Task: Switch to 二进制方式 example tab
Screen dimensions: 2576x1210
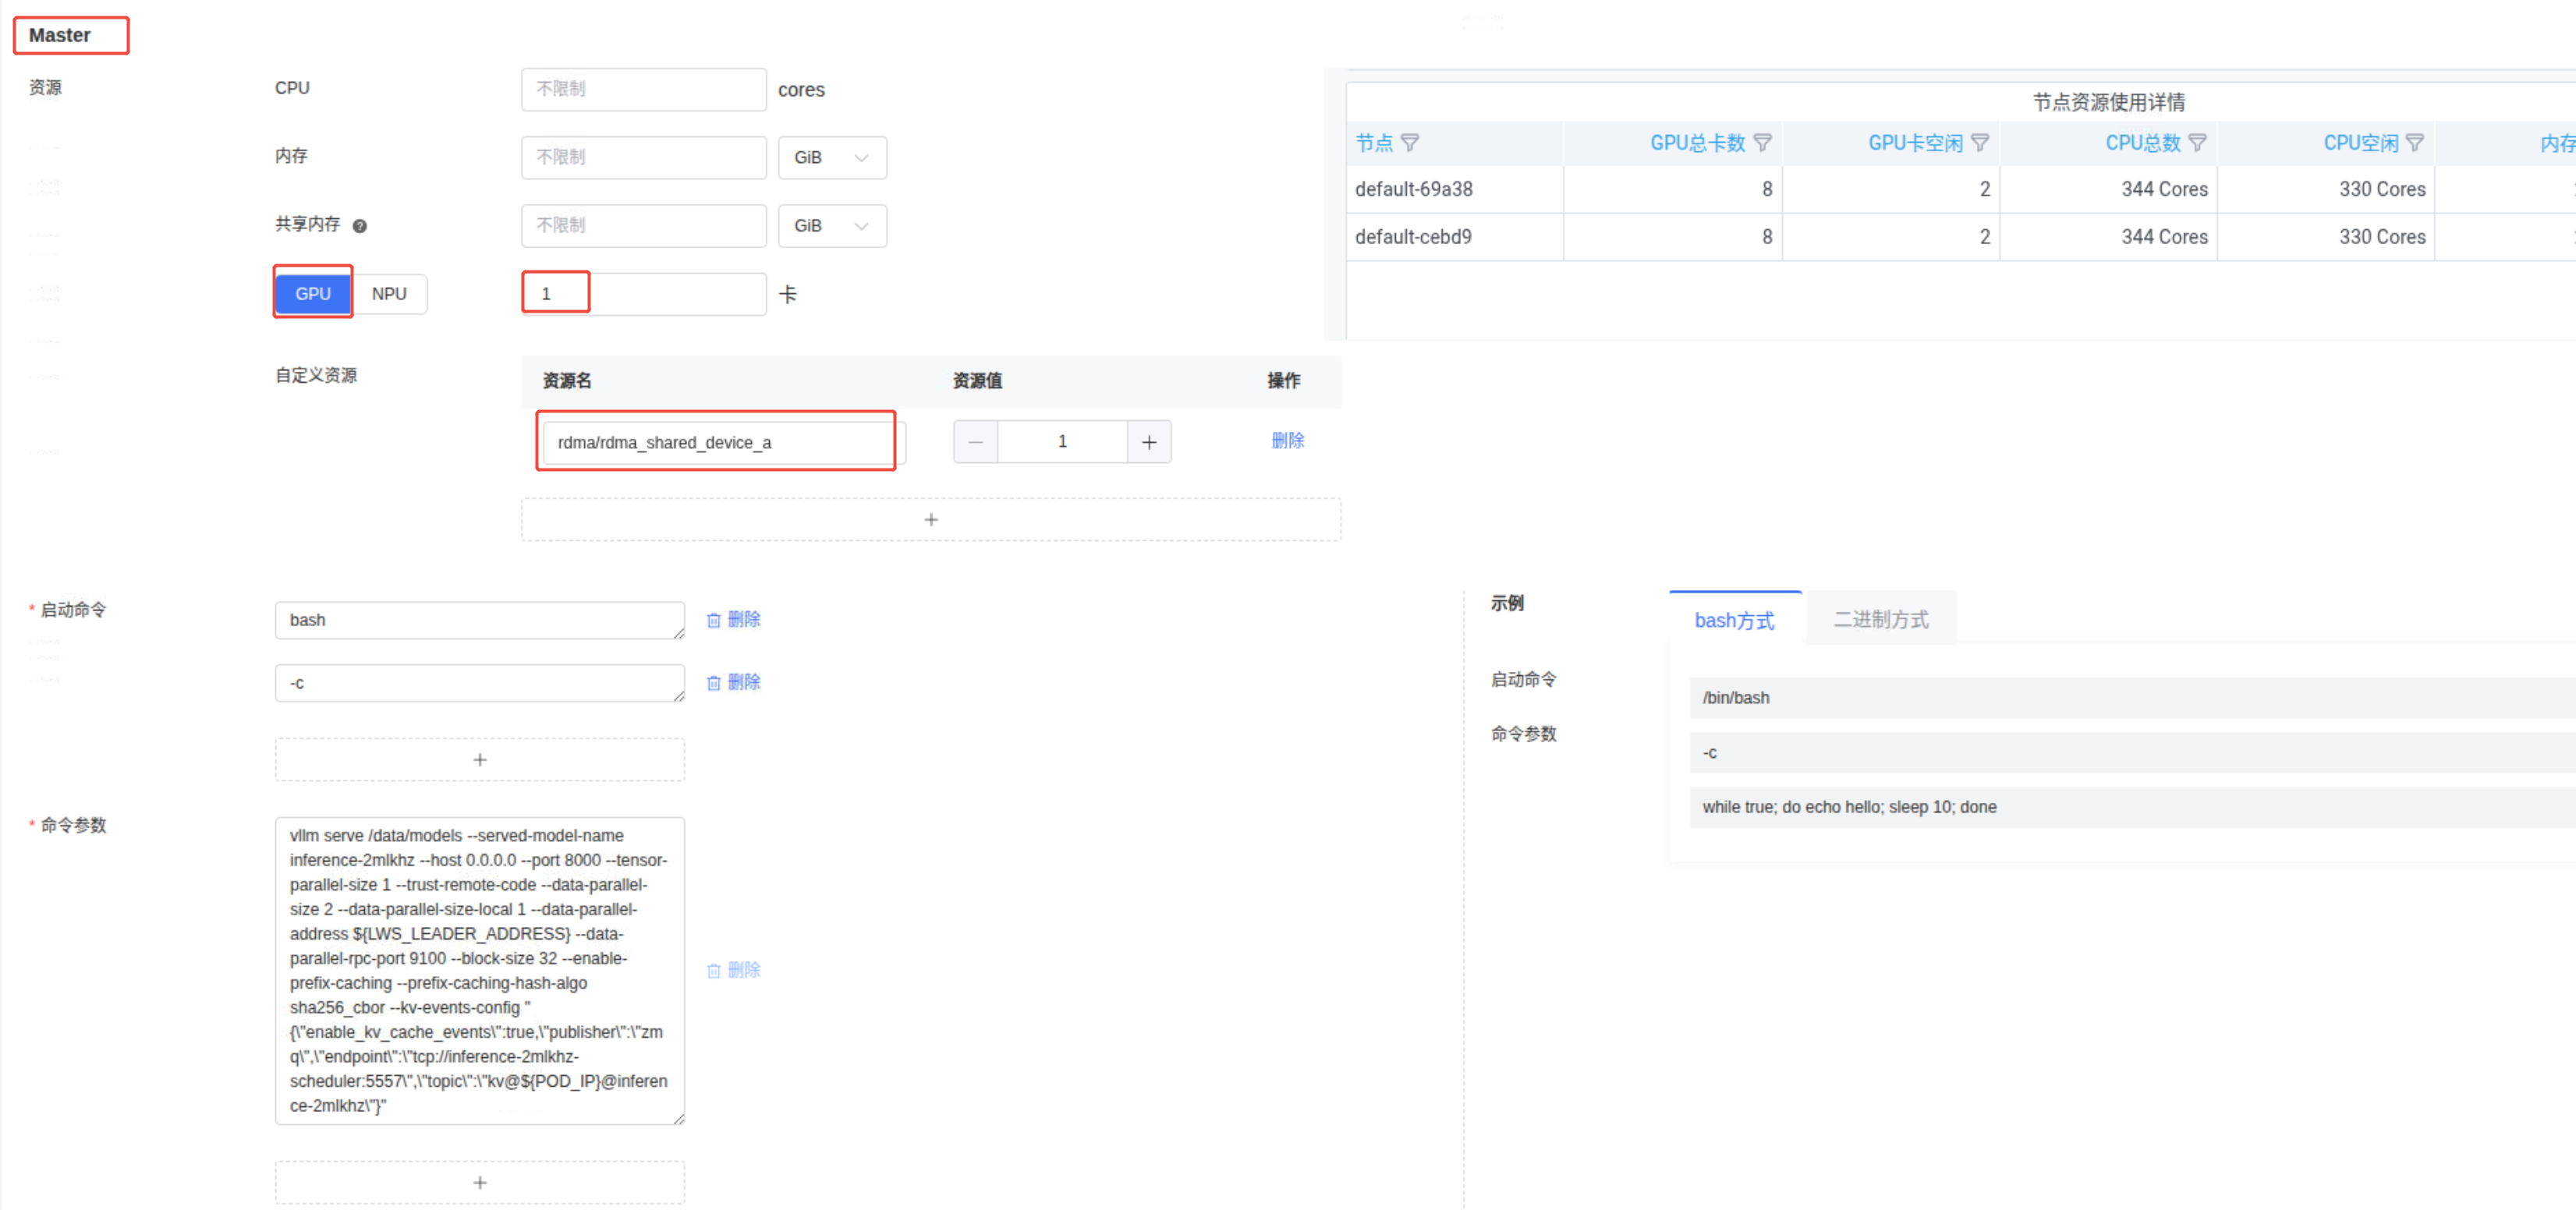Action: pos(1880,620)
